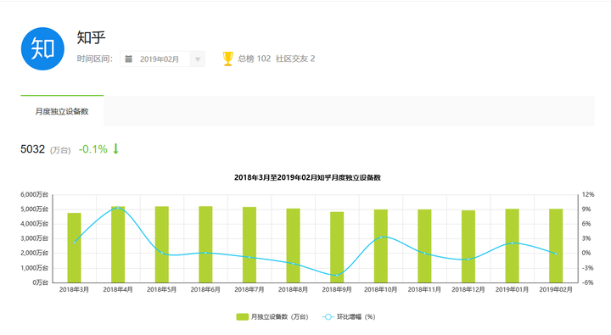This screenshot has height=335, width=611.
Task: Click the 2018年3月 green bar
Action: click(74, 248)
